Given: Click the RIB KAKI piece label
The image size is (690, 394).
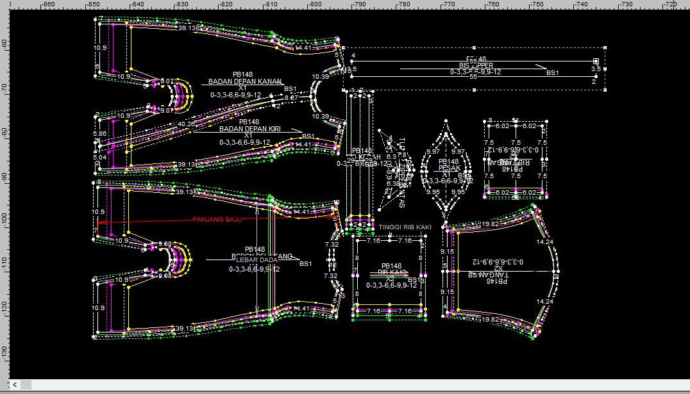Looking at the screenshot, I should click(391, 272).
